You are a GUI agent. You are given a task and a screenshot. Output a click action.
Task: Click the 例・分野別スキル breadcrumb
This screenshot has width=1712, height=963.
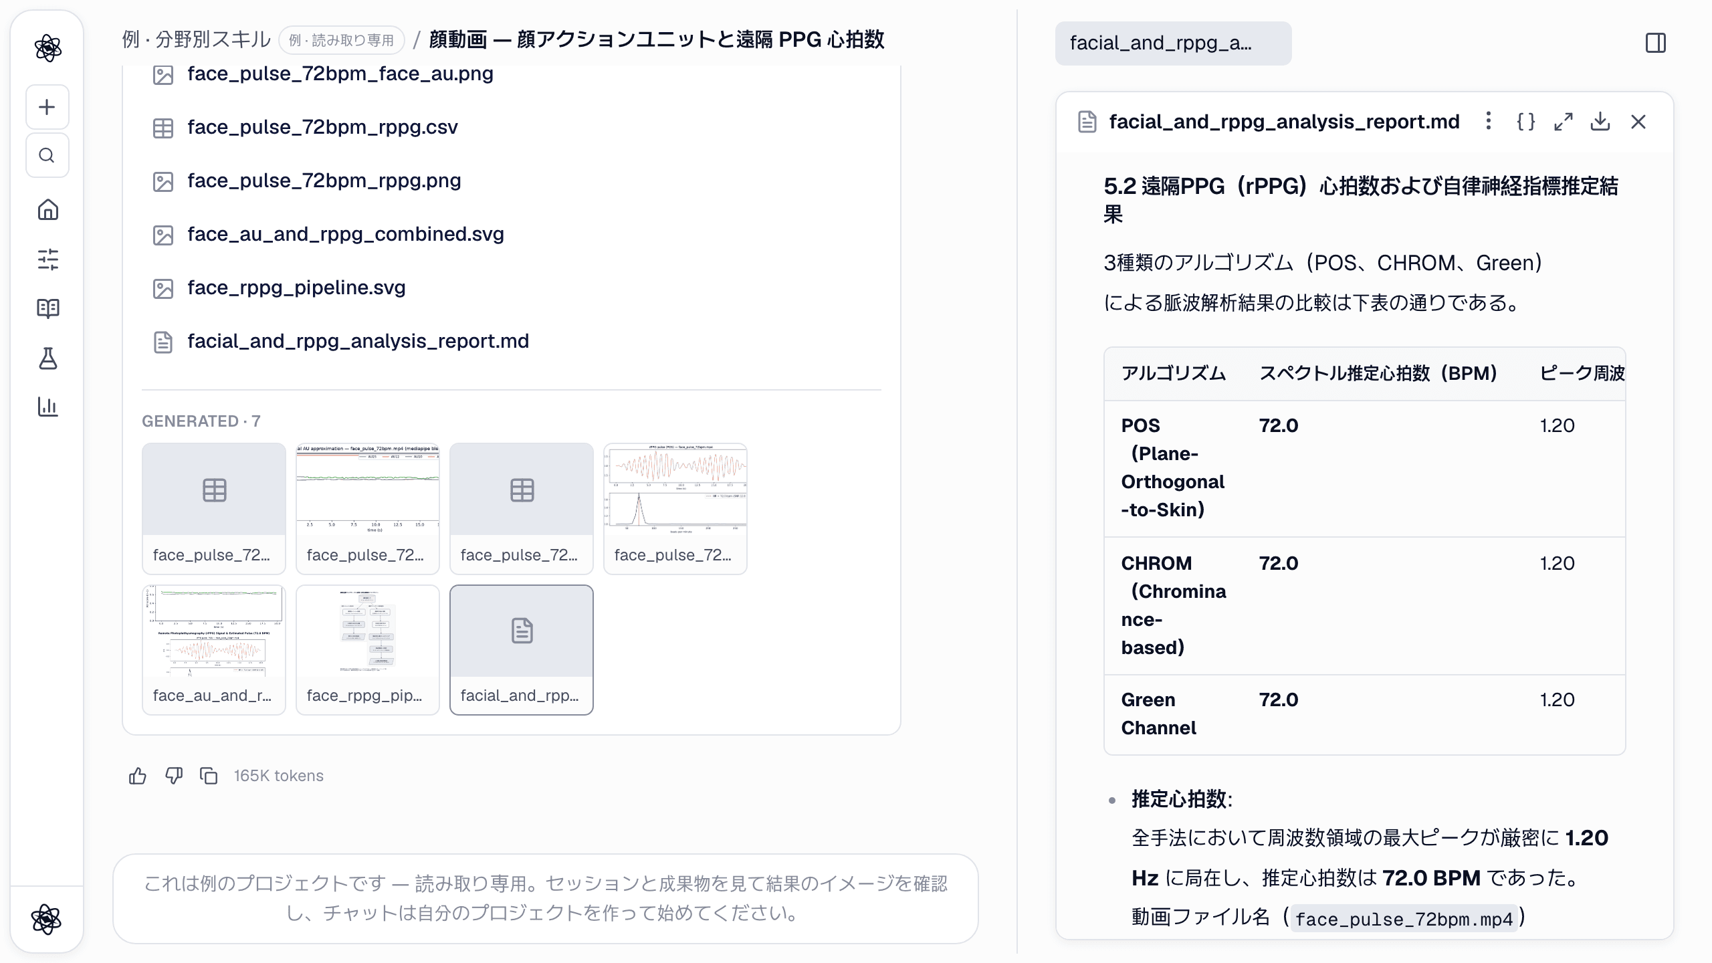[197, 39]
